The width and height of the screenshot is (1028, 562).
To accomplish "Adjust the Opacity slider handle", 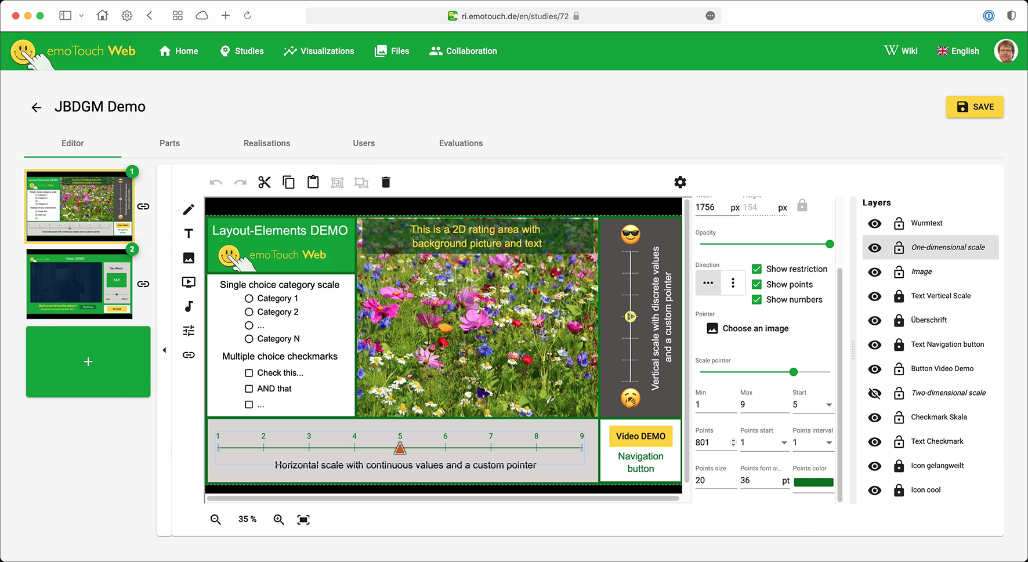I will click(x=830, y=244).
